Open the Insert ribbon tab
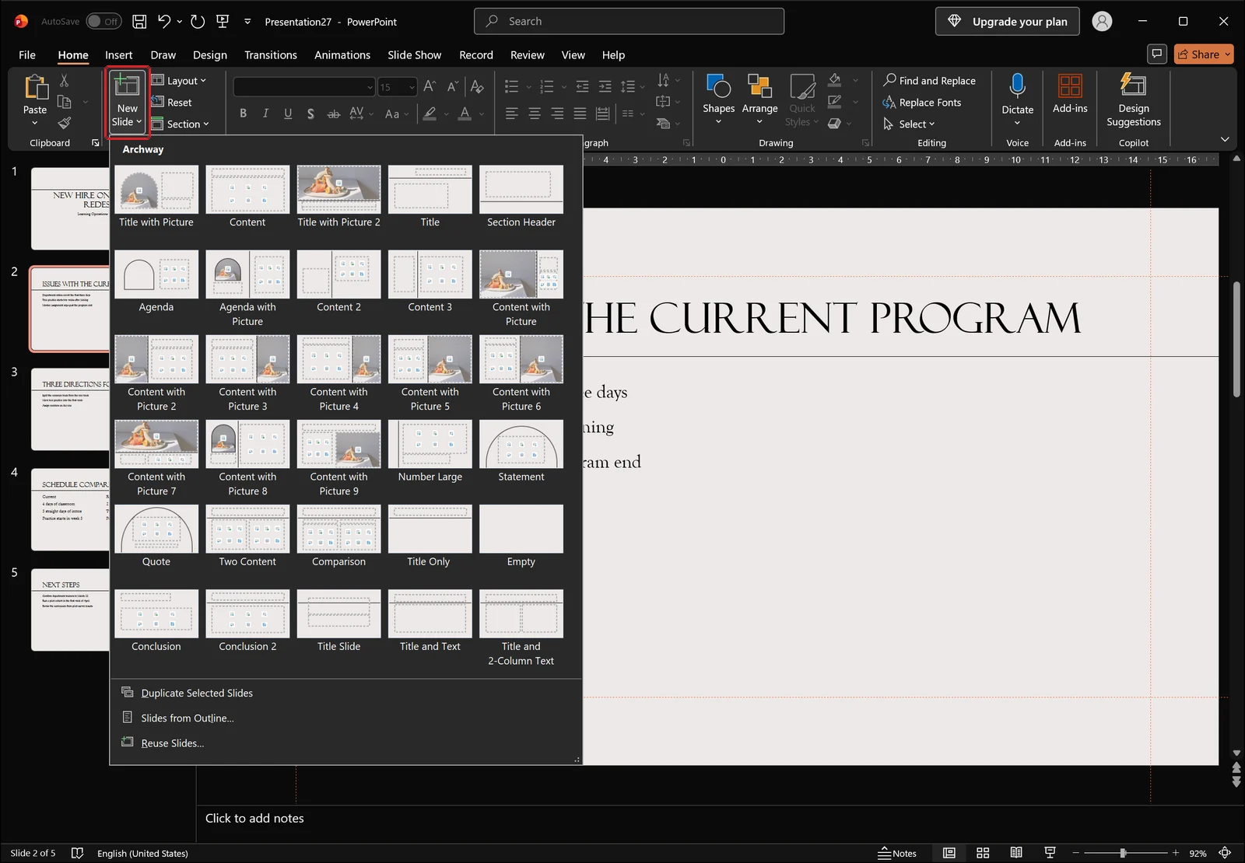1245x863 pixels. coord(119,55)
